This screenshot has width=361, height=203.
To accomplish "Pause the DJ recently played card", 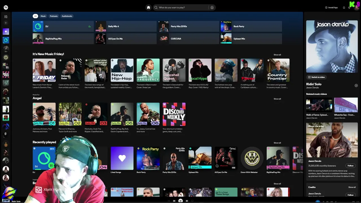I will [51, 166].
